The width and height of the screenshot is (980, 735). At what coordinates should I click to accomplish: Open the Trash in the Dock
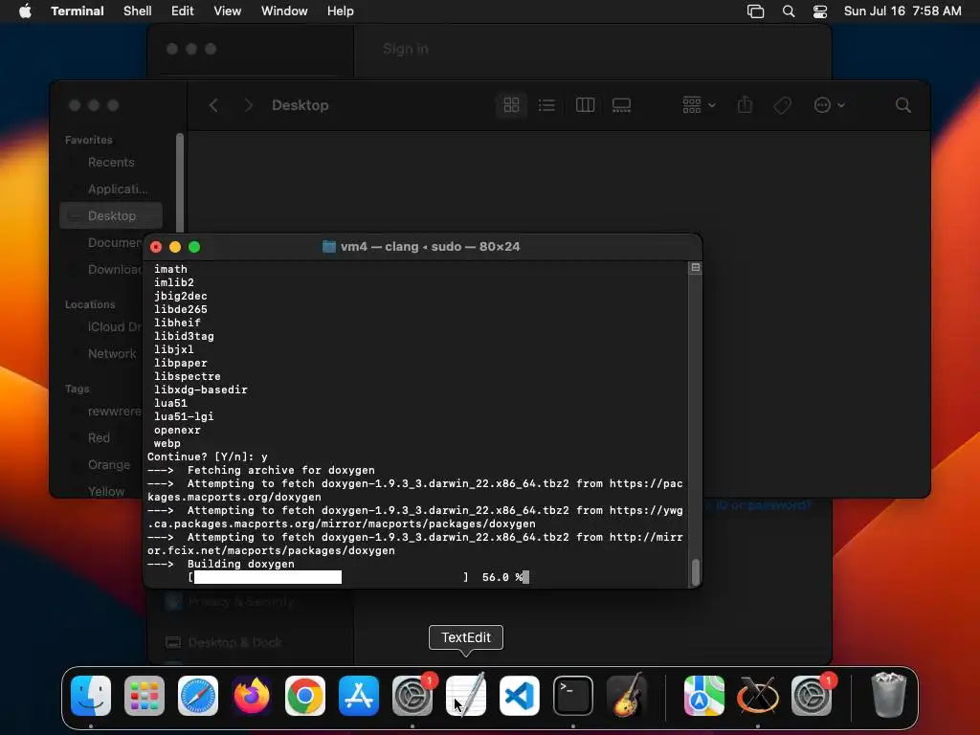pos(888,696)
